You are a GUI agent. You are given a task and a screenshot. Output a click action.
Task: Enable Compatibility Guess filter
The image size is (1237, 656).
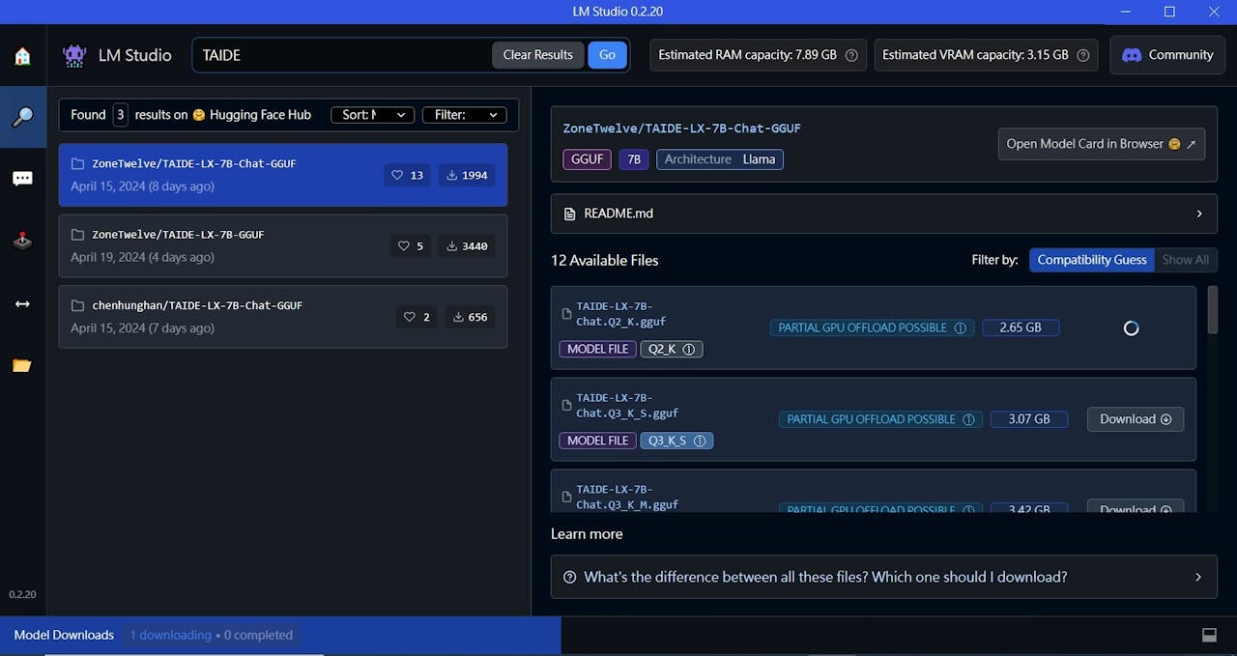point(1091,260)
